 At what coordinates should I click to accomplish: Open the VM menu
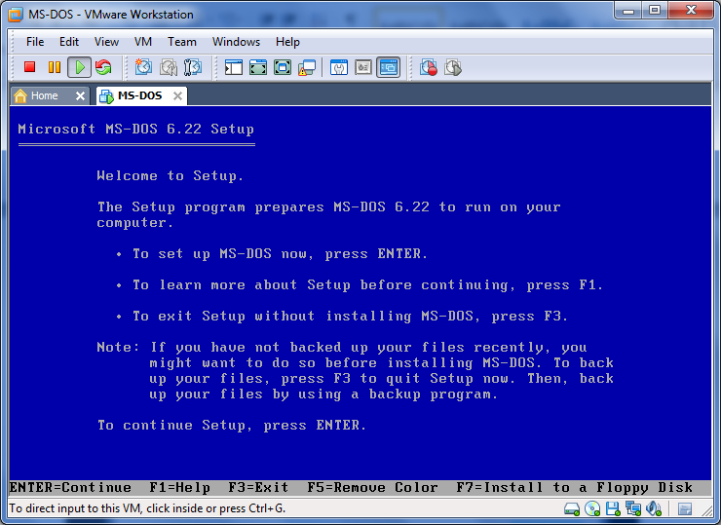(143, 42)
